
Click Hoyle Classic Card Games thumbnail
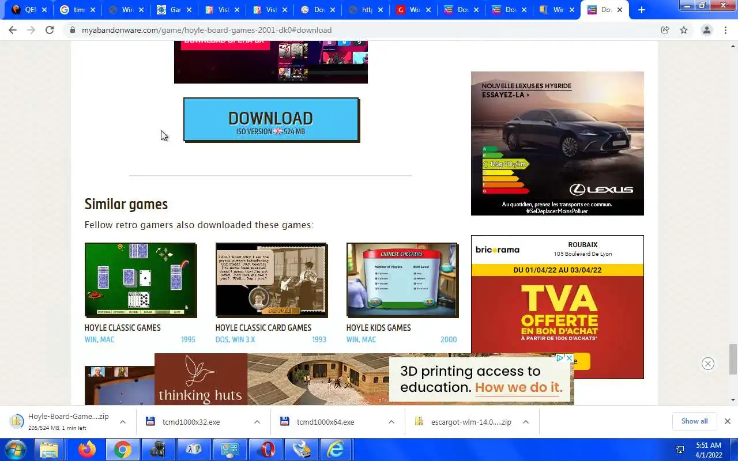pyautogui.click(x=272, y=280)
